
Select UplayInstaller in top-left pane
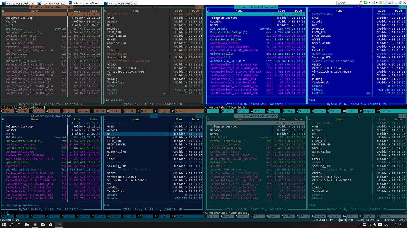[x=17, y=54]
